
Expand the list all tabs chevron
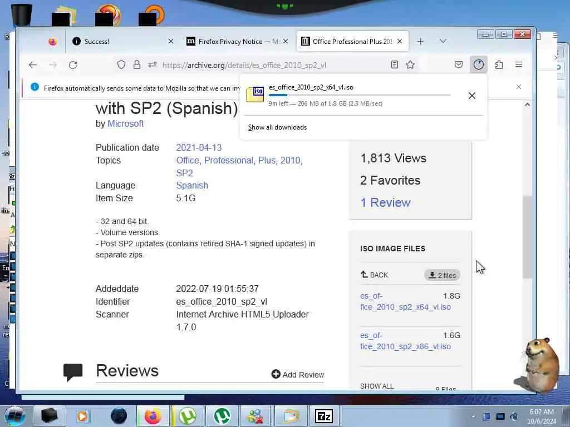click(443, 41)
